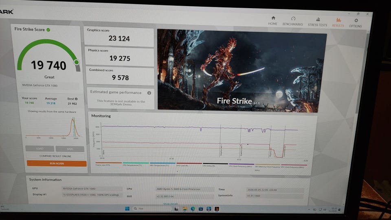Screen dimensions: 391x220
Task: Click the 3DMark taskbar icon
Action: [217, 209]
